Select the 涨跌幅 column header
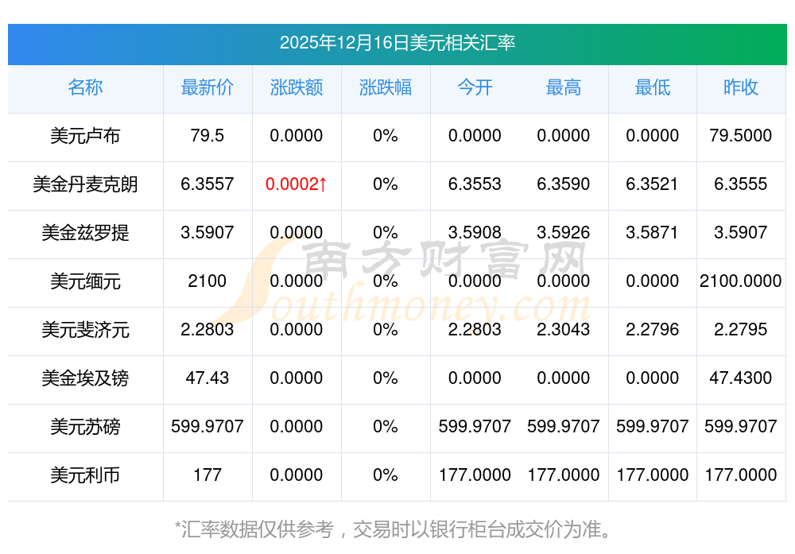The image size is (795, 554). [386, 87]
